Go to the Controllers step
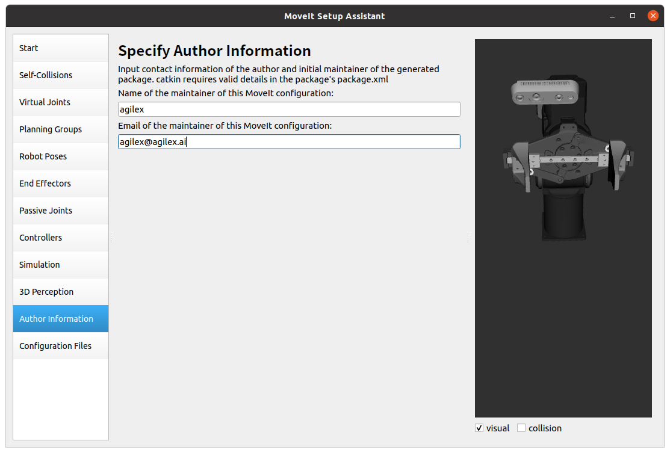670x453 pixels. tap(61, 238)
